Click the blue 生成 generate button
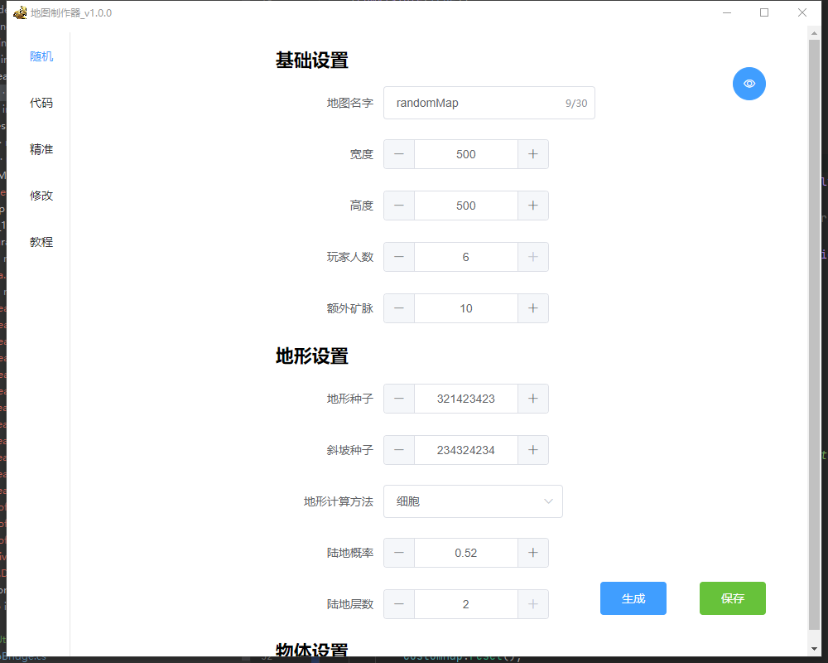The width and height of the screenshot is (828, 663). pos(633,598)
